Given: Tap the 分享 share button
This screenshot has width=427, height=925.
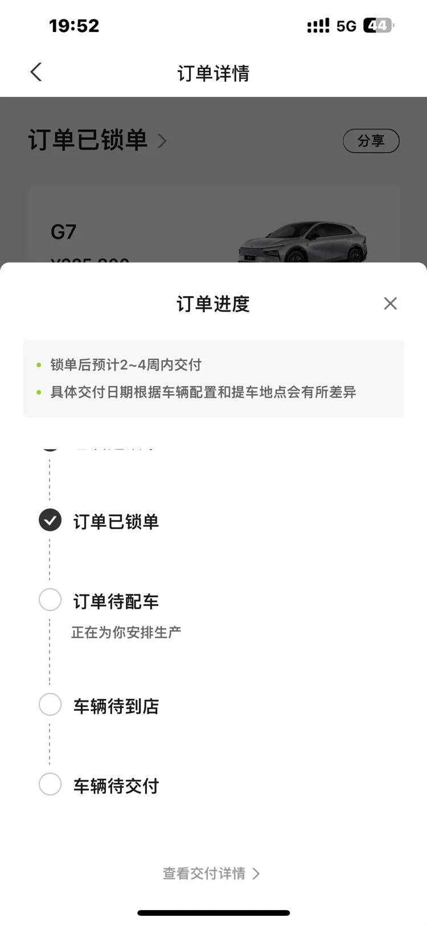Looking at the screenshot, I should click(x=371, y=141).
